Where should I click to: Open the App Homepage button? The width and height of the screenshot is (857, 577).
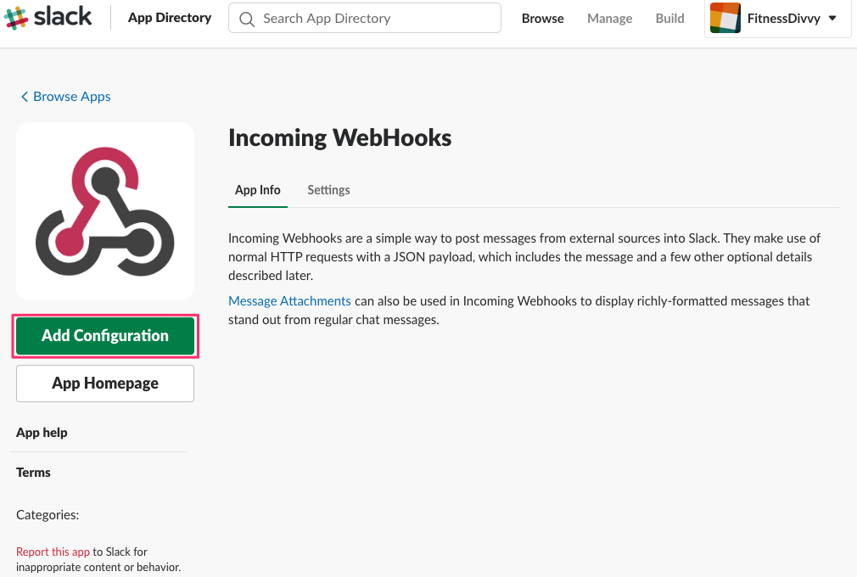tap(105, 383)
